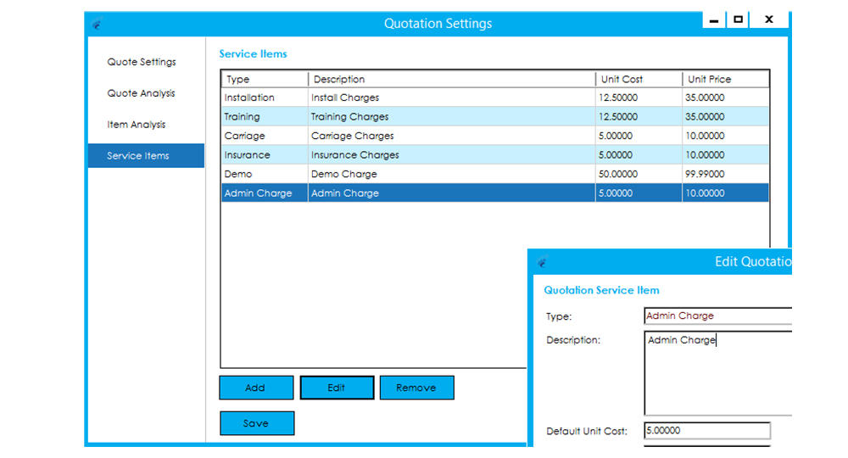Minimize the Quotation Settings window
This screenshot has height=458, width=848.
[714, 20]
